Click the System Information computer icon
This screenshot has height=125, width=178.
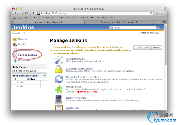point(59,99)
